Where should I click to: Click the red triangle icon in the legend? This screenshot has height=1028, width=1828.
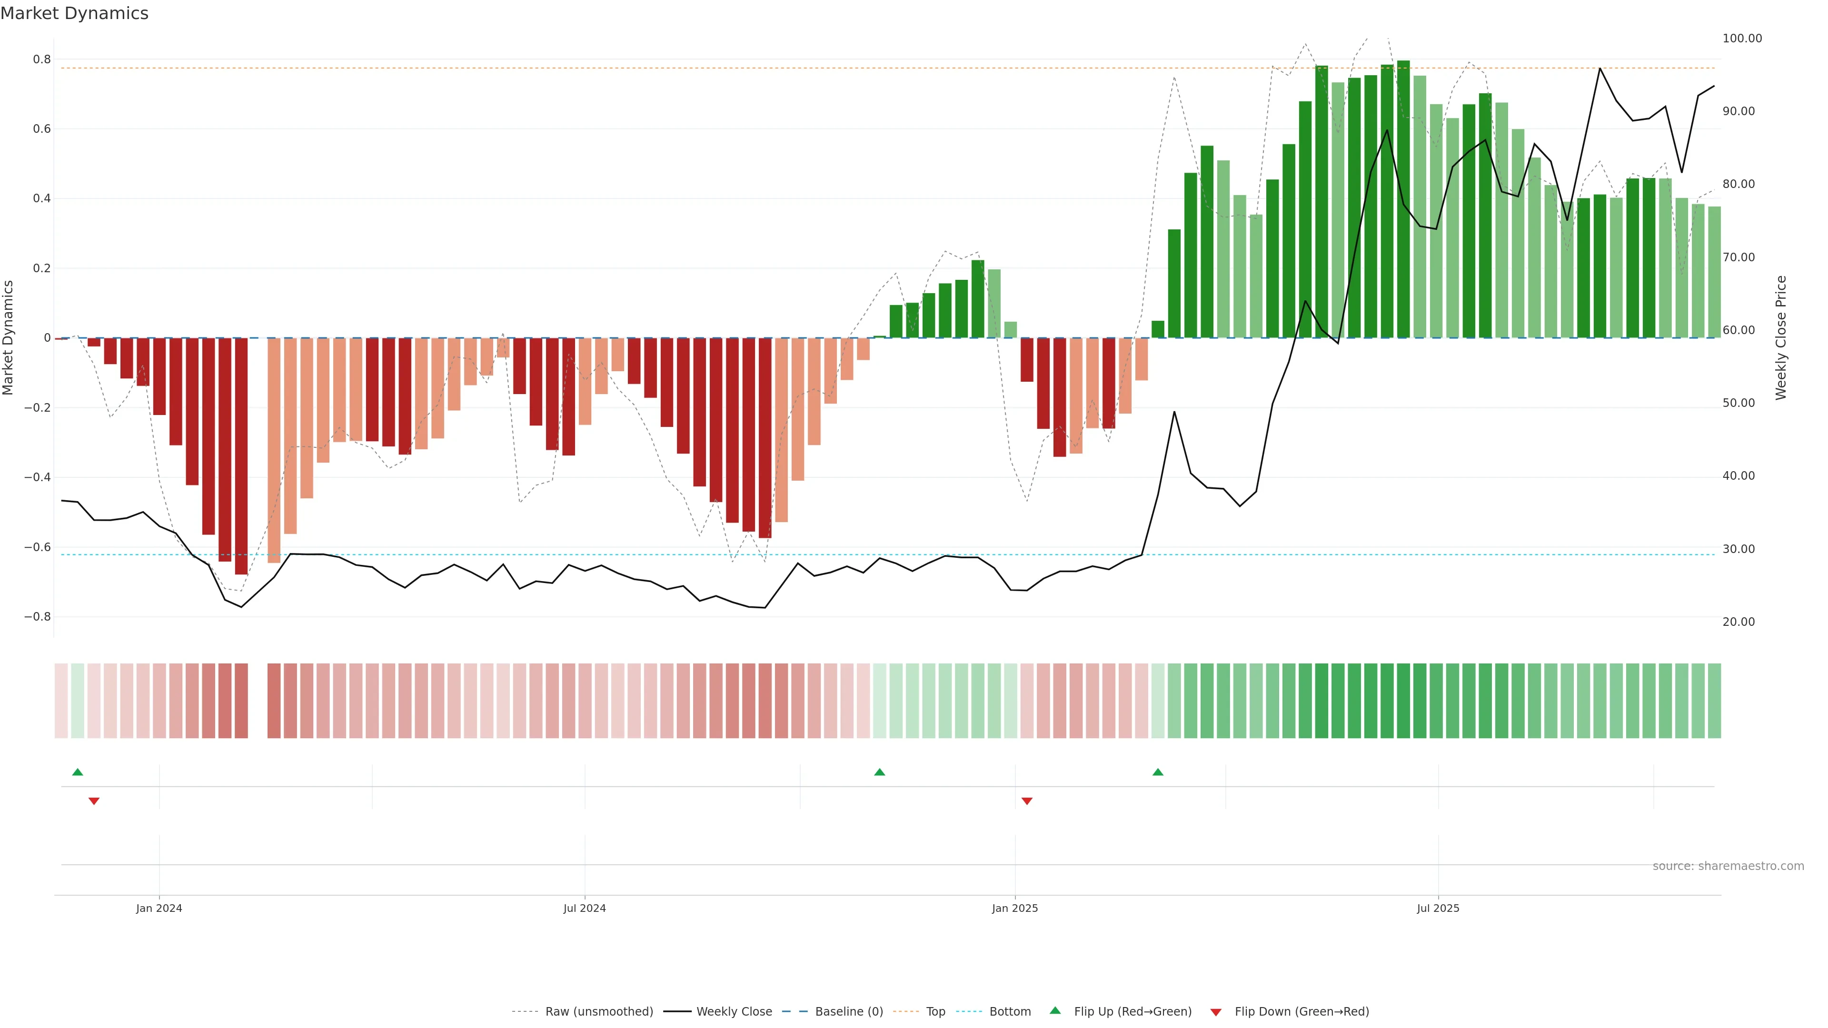pyautogui.click(x=1216, y=1012)
